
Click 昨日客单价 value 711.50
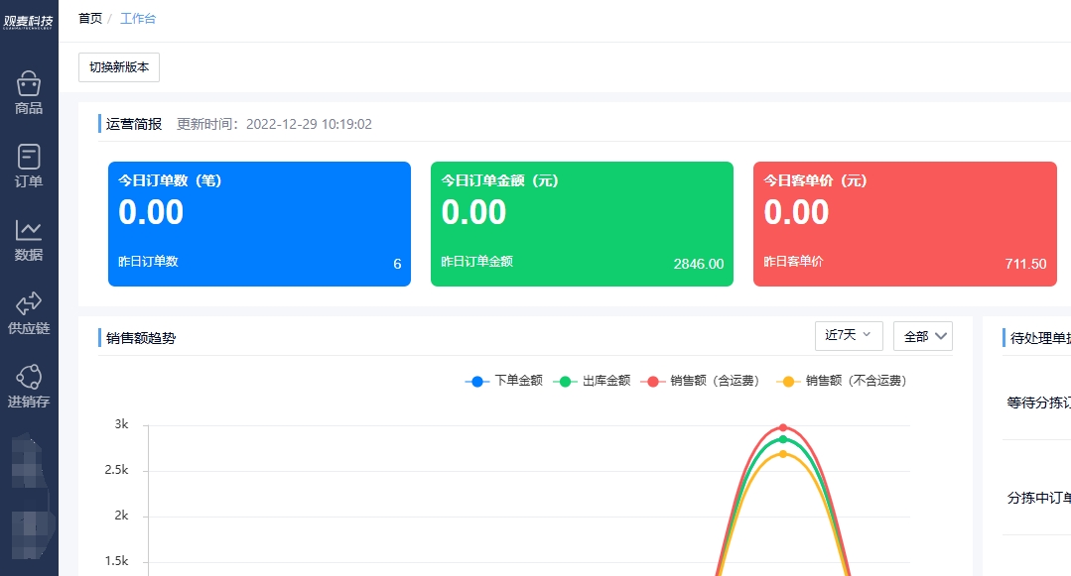[1025, 264]
